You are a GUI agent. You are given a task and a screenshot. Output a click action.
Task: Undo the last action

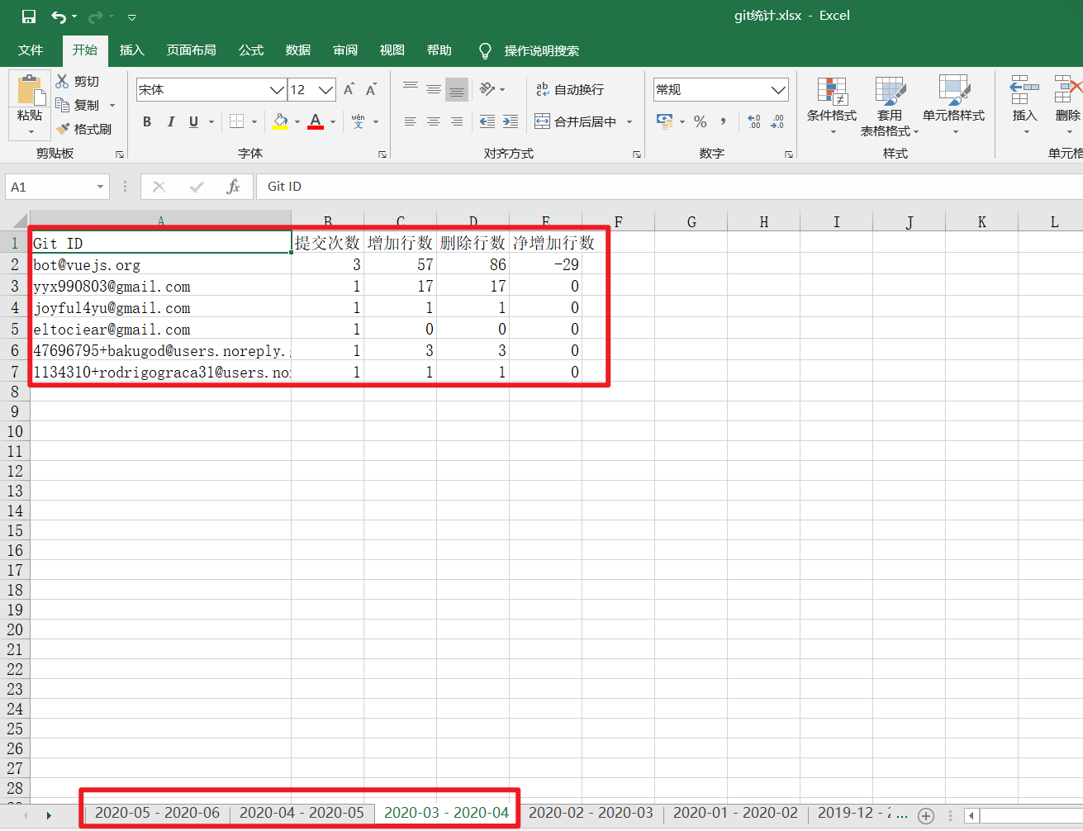pyautogui.click(x=59, y=17)
